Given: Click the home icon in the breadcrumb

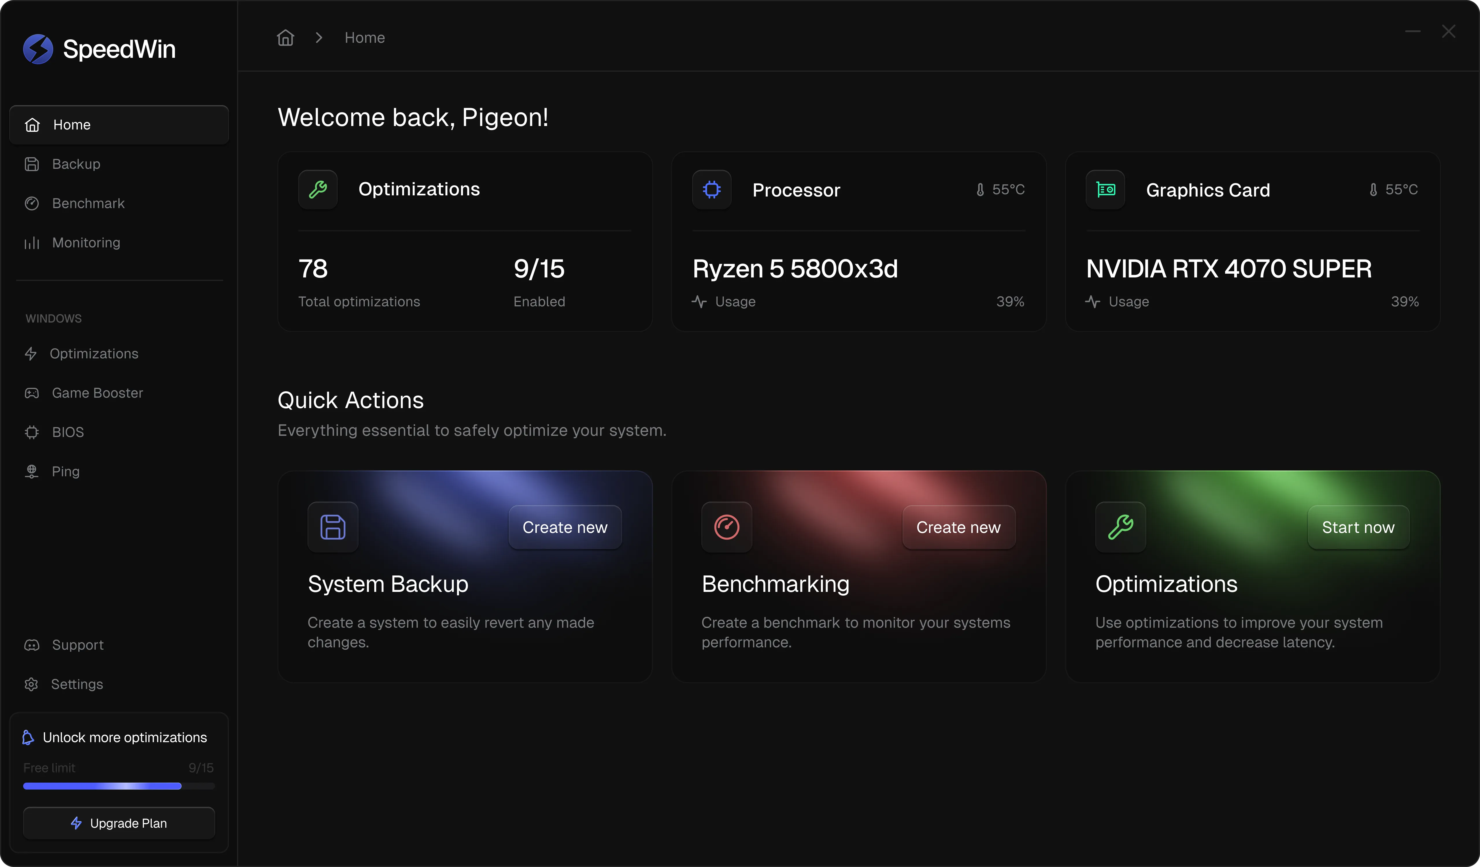Looking at the screenshot, I should (285, 37).
